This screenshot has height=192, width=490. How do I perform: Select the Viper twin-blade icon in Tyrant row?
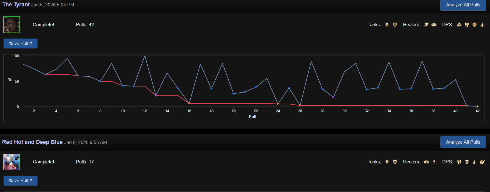[467, 25]
